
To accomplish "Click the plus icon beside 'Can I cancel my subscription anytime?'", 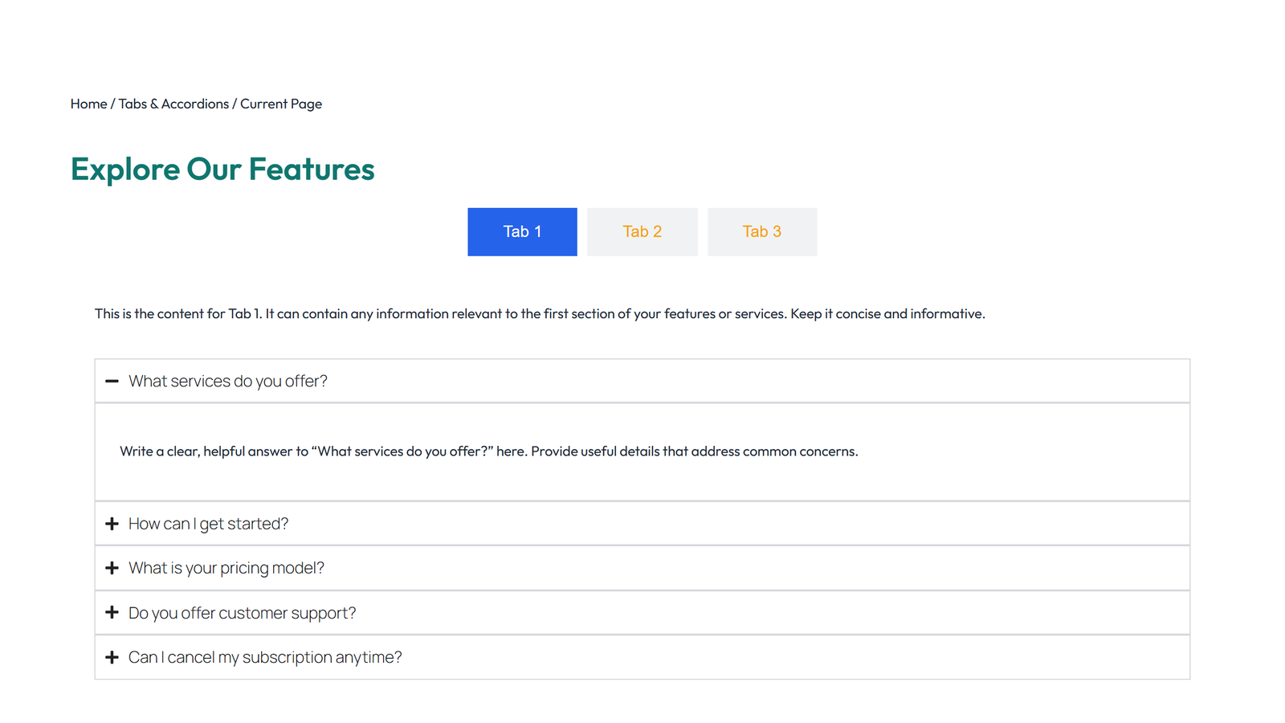I will 112,657.
